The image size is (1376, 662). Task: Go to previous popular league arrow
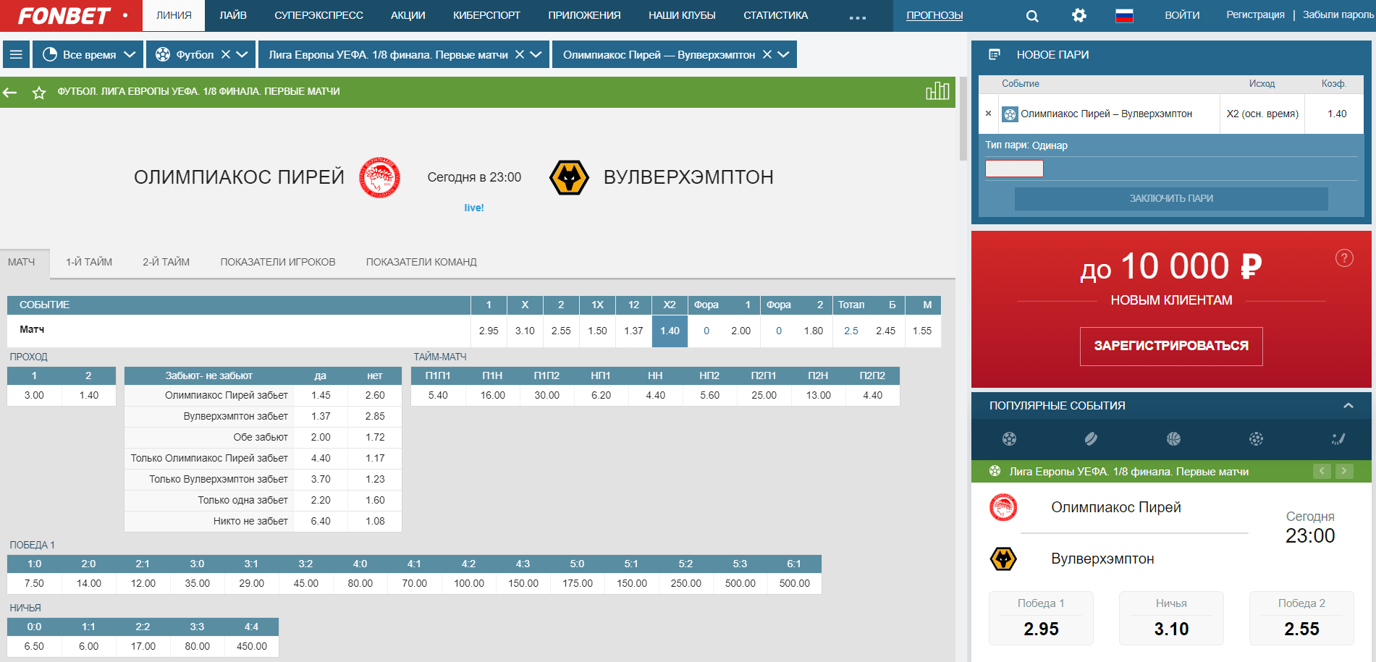pyautogui.click(x=1322, y=471)
